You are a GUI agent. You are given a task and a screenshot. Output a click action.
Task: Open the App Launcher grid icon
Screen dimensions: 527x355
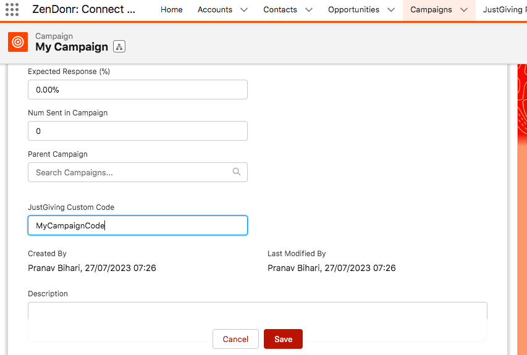coord(12,9)
